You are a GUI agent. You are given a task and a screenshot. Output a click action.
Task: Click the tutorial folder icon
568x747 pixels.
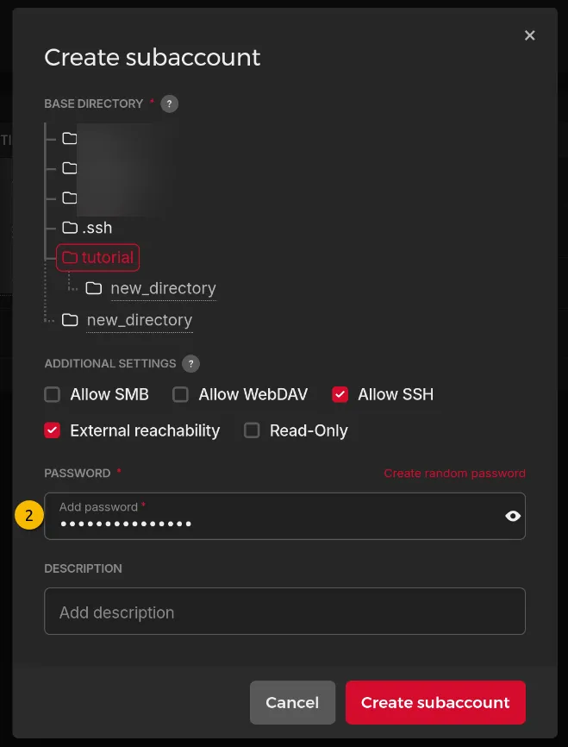(x=70, y=257)
